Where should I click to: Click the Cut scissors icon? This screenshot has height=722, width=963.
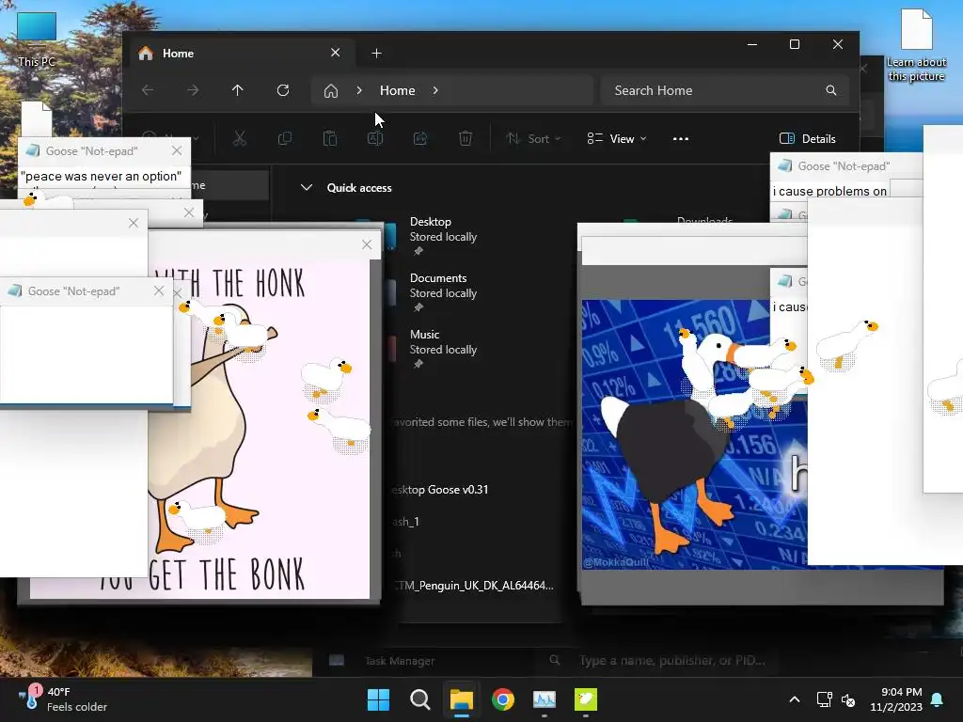click(x=240, y=139)
